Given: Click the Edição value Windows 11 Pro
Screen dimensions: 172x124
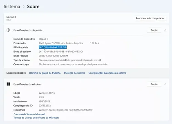Looking at the screenshot, I should (x=47, y=93).
